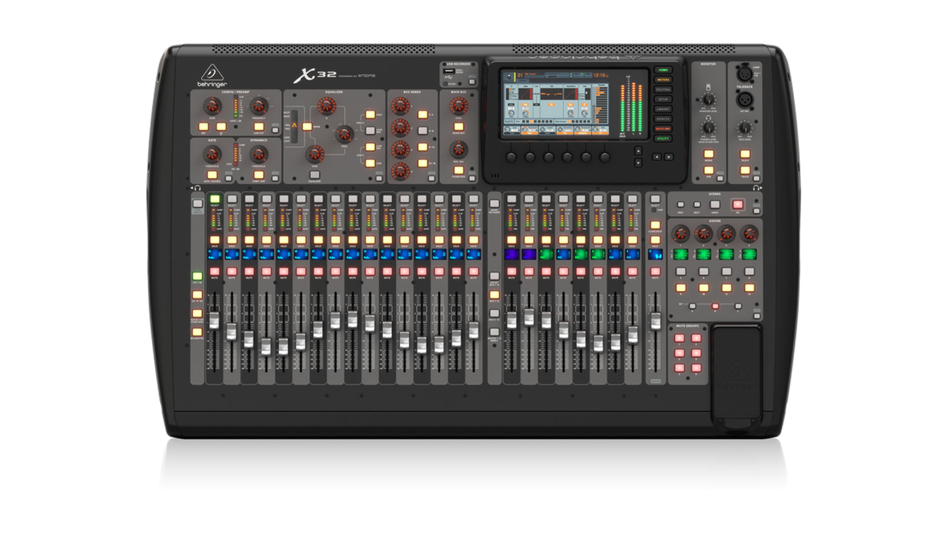Click the up arrow navigation button
Viewport: 949px width, 534px height.
coord(638,151)
